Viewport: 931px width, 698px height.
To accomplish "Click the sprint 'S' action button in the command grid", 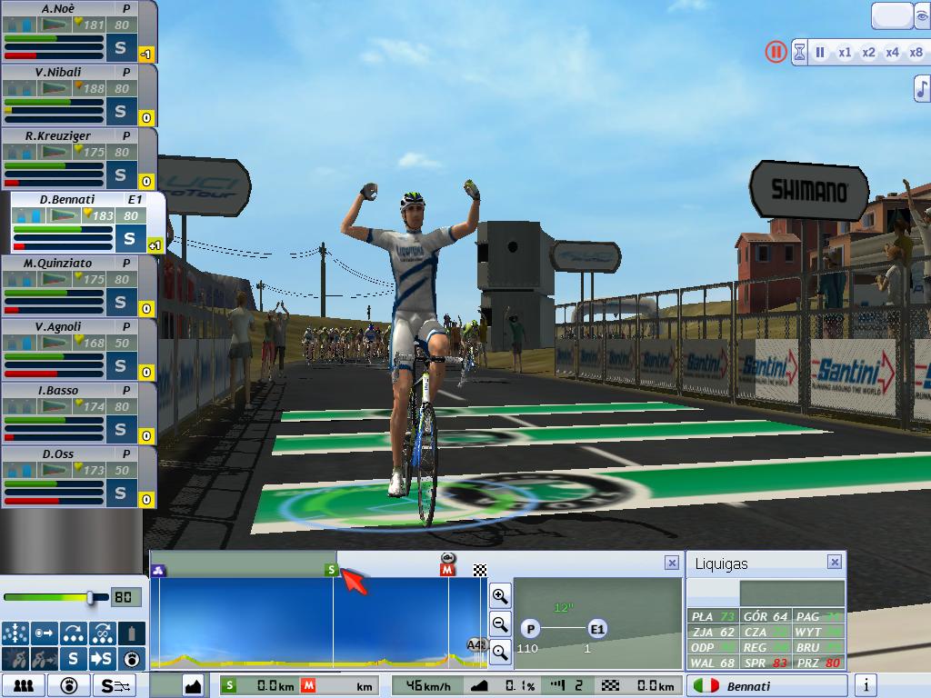I will pos(75,658).
